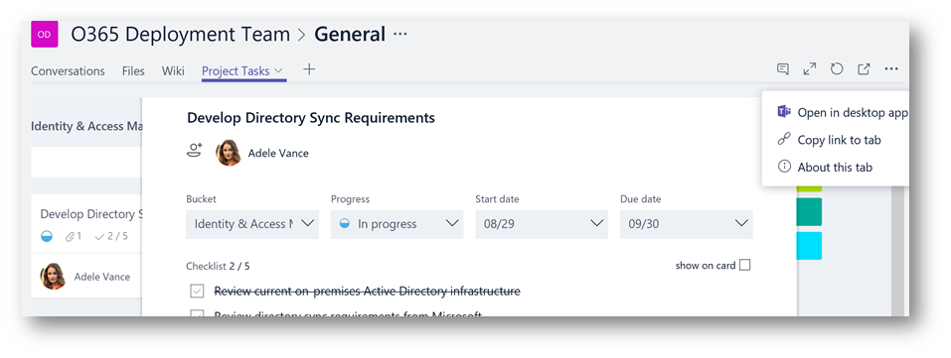Click the chain link icon in menu

point(784,139)
